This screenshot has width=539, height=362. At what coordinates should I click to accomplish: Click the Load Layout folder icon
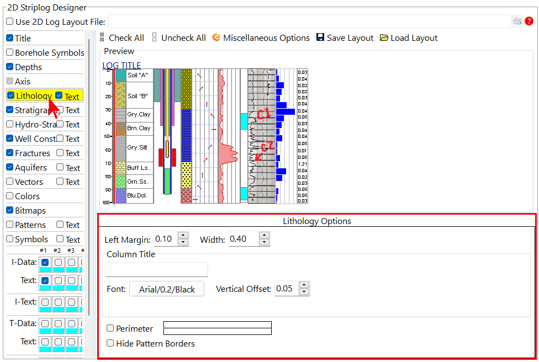point(384,38)
